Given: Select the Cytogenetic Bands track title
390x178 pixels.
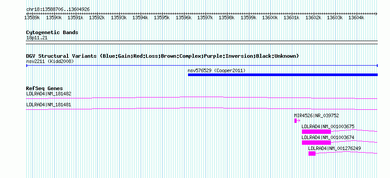Looking at the screenshot, I should coord(52,32).
